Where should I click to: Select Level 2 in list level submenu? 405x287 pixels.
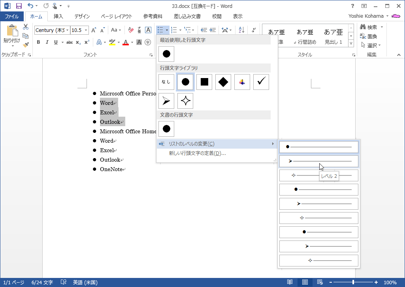(x=319, y=161)
